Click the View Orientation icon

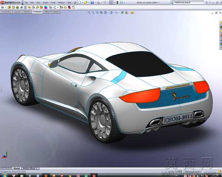(105, 13)
